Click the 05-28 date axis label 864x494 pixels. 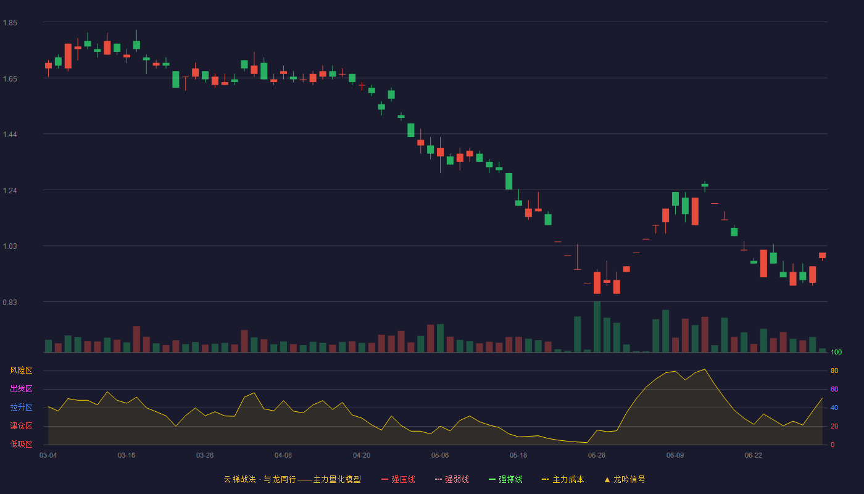pyautogui.click(x=597, y=455)
